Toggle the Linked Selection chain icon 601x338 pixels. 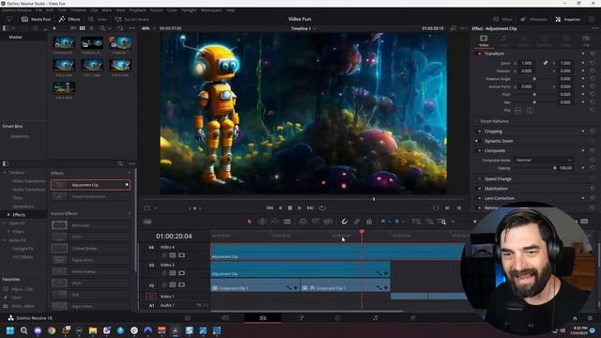pyautogui.click(x=357, y=222)
